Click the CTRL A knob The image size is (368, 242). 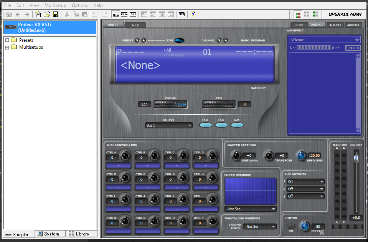click(125, 155)
